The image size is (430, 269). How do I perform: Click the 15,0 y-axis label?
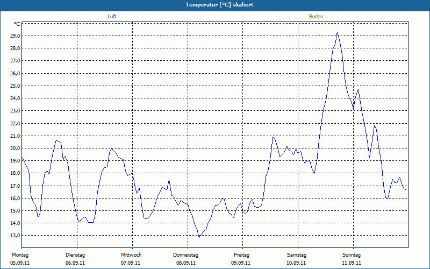pos(15,210)
